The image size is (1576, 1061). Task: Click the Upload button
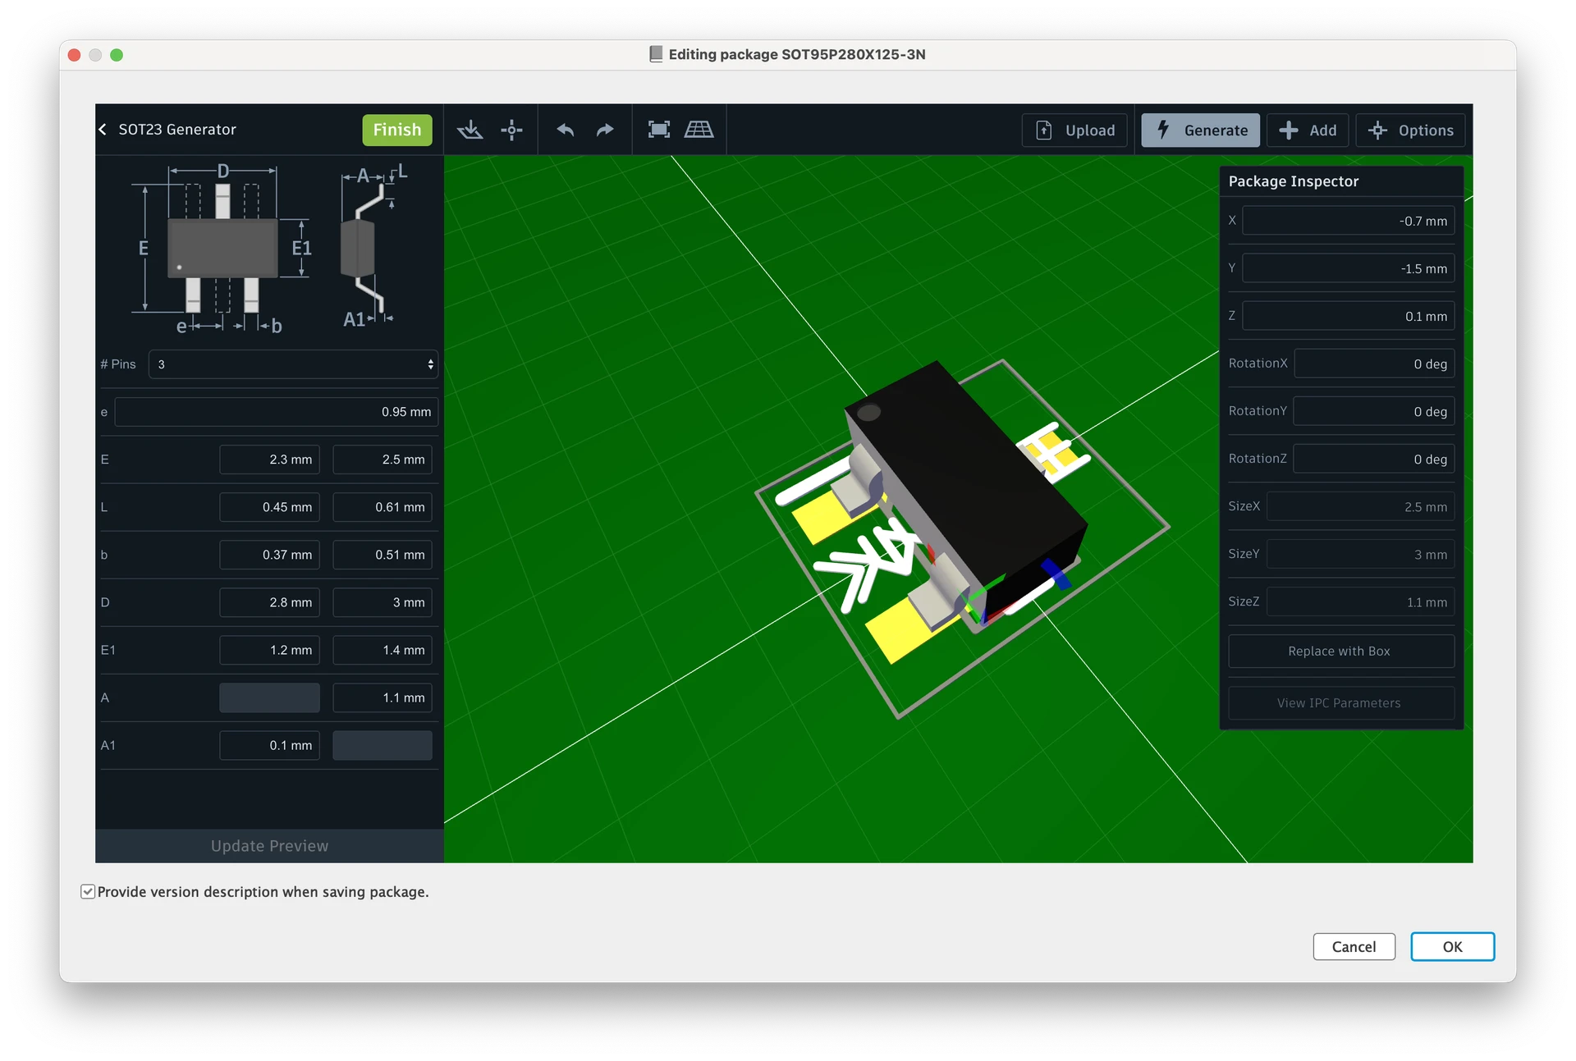tap(1074, 130)
